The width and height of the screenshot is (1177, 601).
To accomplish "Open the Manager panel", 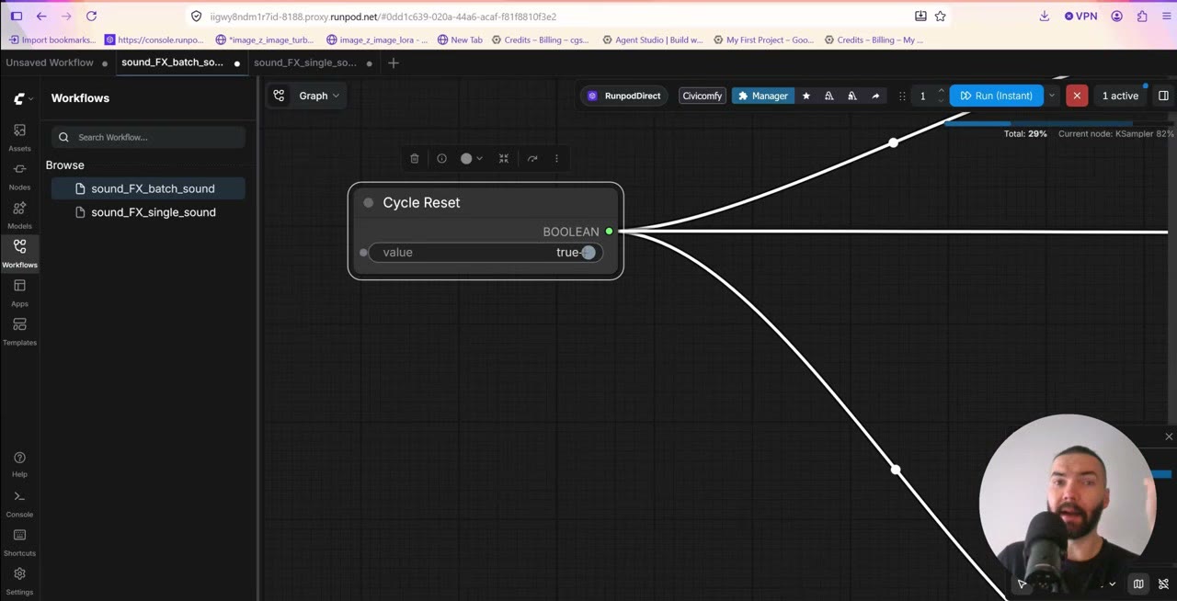I will pos(763,96).
